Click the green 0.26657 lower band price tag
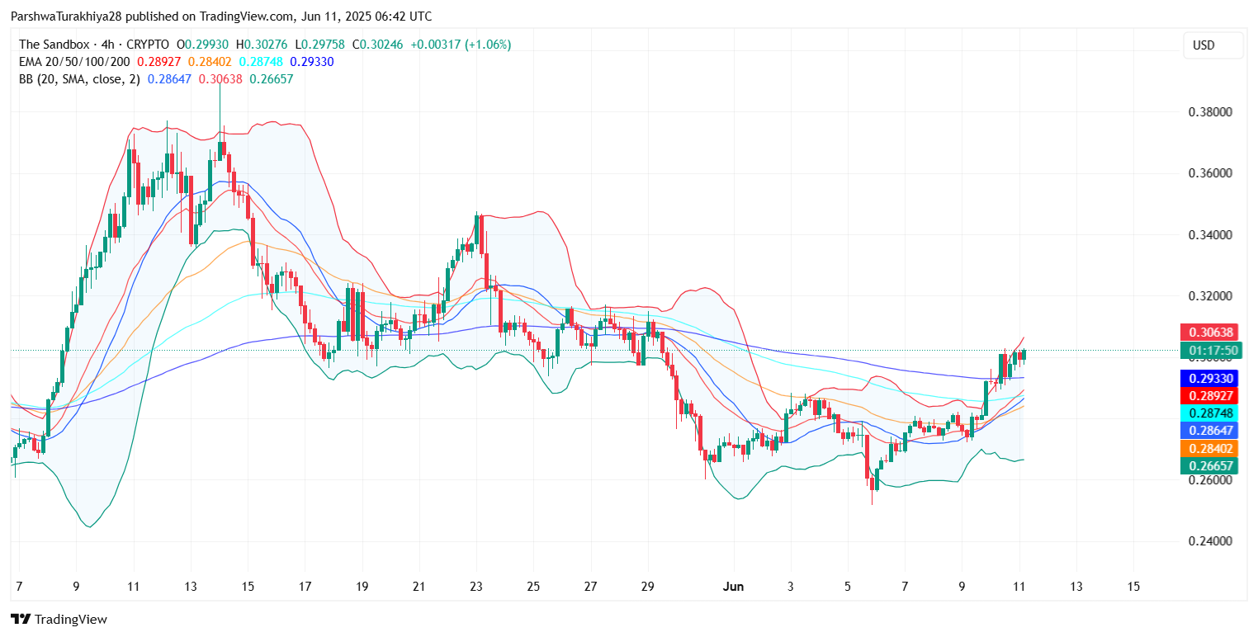 click(x=1211, y=465)
